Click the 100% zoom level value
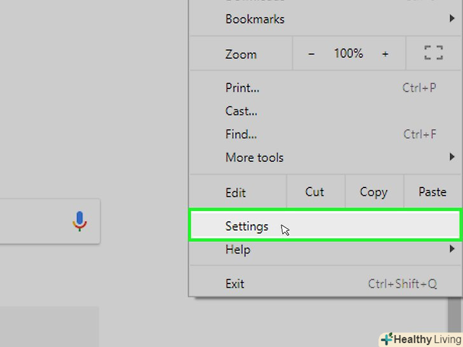This screenshot has height=347, width=463. 349,54
